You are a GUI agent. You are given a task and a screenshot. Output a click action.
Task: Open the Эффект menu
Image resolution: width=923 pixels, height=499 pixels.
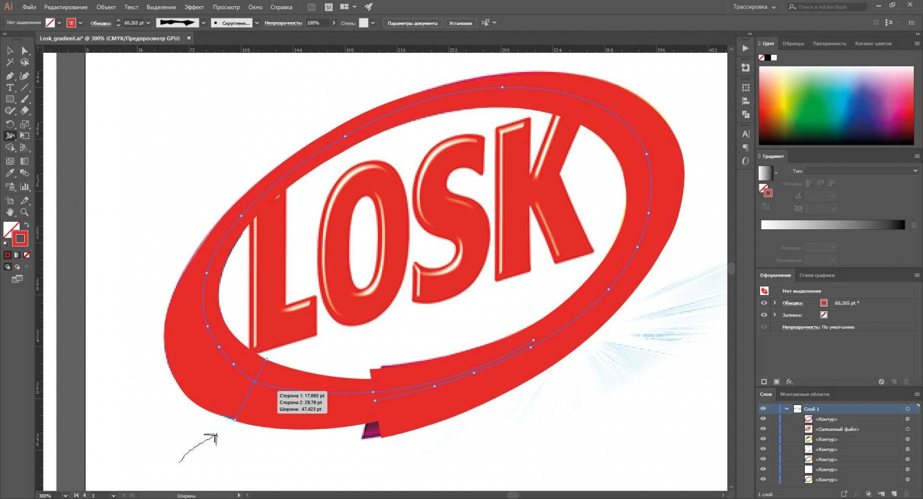point(194,7)
